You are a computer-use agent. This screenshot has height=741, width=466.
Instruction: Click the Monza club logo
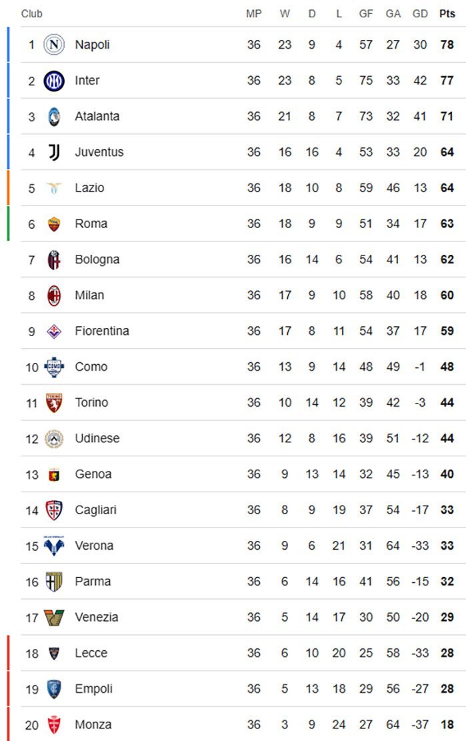pos(54,725)
